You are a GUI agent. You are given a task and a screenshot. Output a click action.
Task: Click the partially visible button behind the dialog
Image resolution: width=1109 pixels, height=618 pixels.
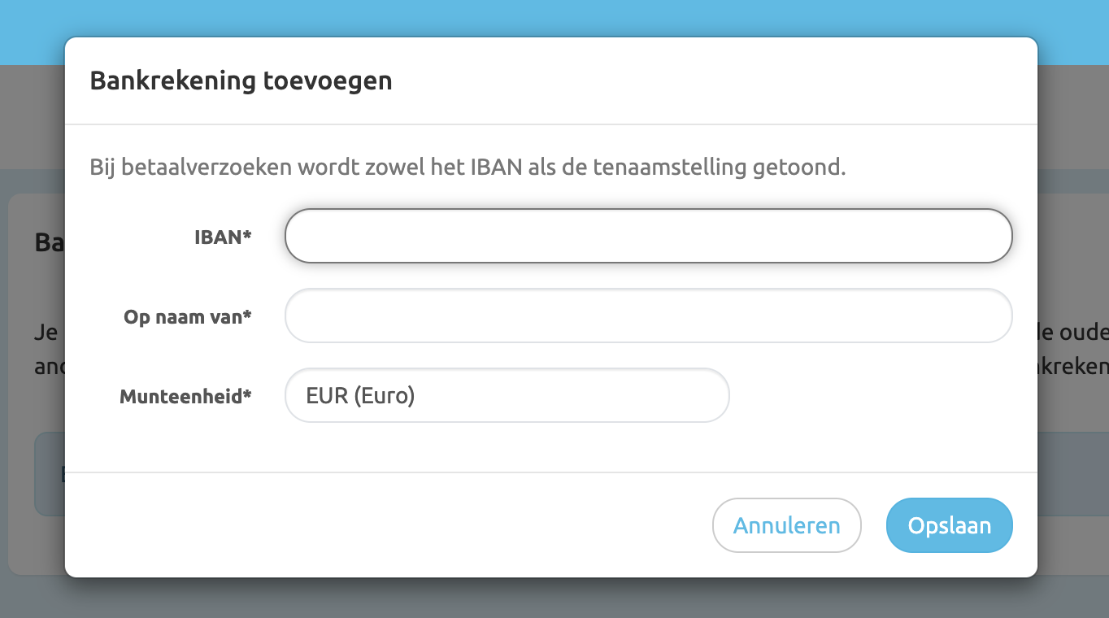click(50, 474)
